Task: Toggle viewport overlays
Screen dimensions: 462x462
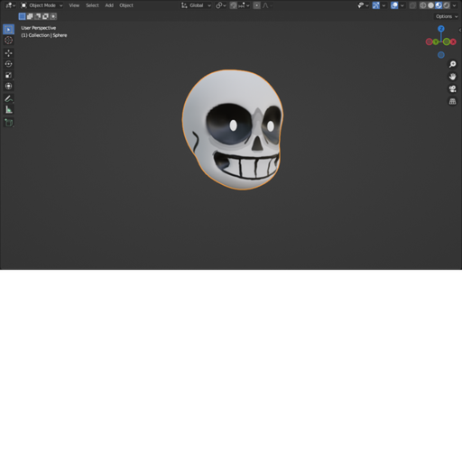Action: click(x=394, y=5)
